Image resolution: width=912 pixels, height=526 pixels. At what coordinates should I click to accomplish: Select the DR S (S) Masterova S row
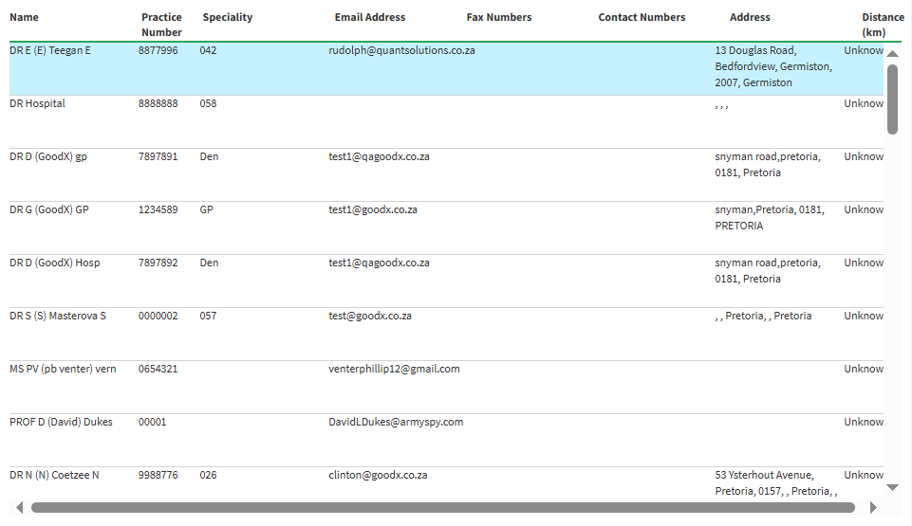pyautogui.click(x=58, y=316)
